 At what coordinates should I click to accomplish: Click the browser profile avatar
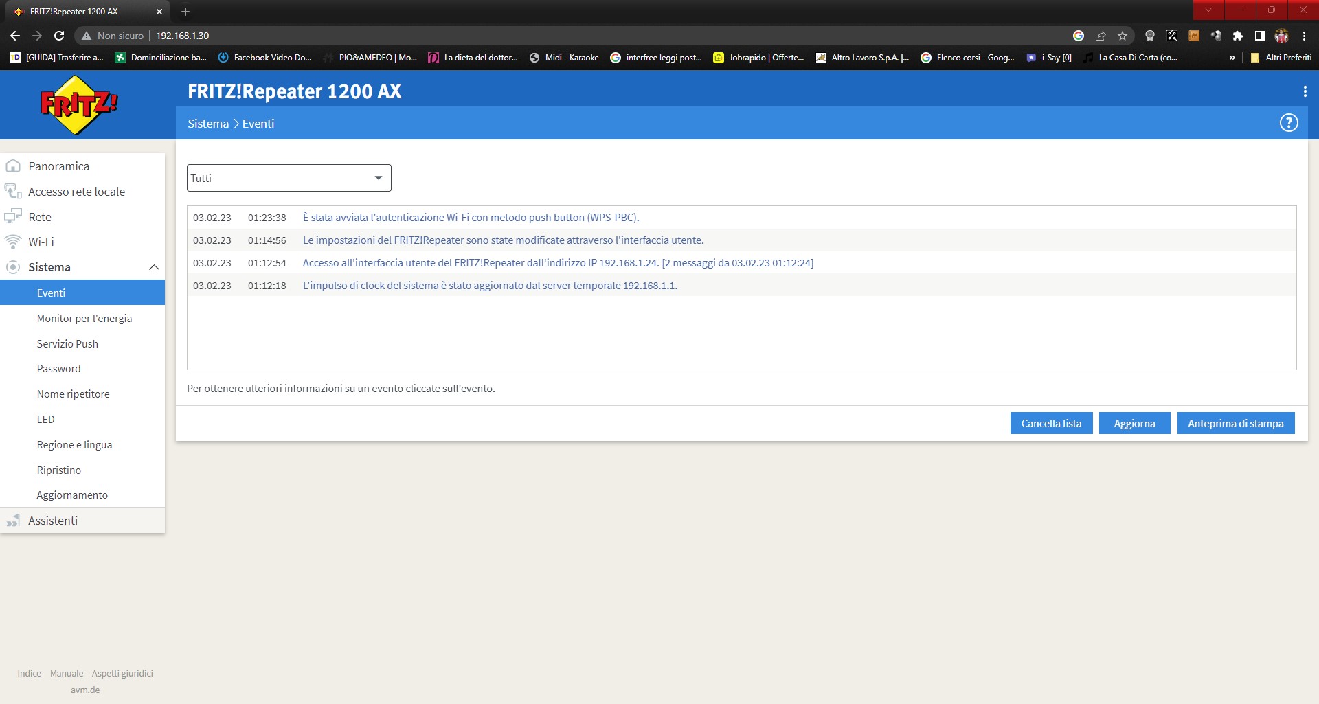click(1282, 36)
